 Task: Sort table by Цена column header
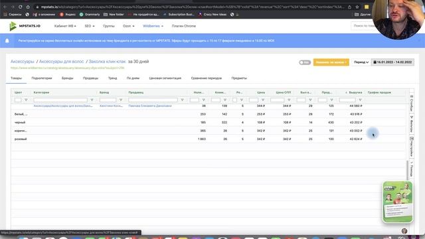coord(261,92)
